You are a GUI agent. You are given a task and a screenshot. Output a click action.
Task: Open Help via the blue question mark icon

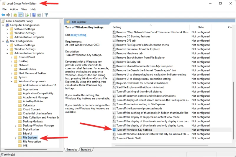pyautogui.click(x=34, y=15)
